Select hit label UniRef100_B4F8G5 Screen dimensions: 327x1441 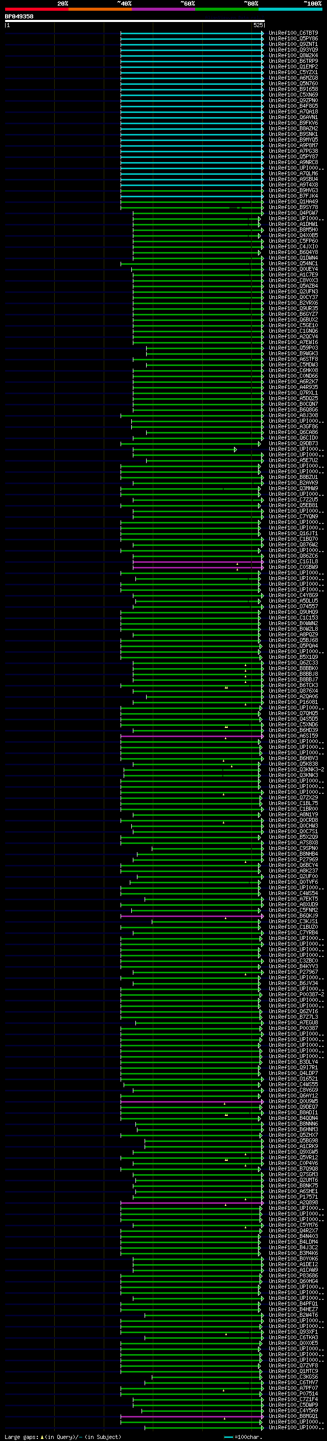click(x=293, y=106)
